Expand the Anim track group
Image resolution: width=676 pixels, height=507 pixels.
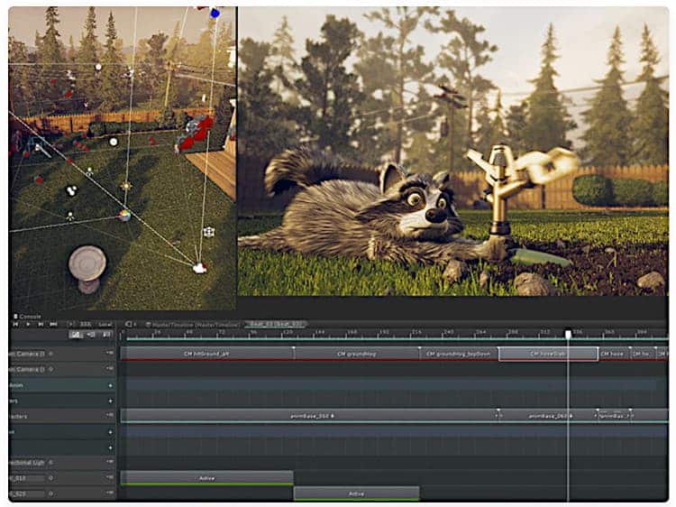(x=111, y=385)
